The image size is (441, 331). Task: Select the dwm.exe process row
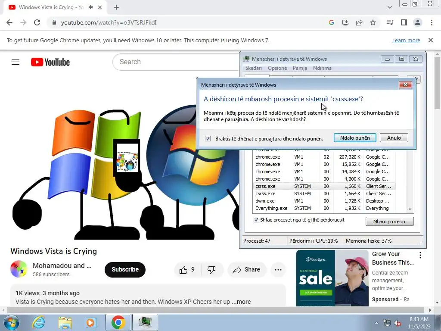point(324,201)
